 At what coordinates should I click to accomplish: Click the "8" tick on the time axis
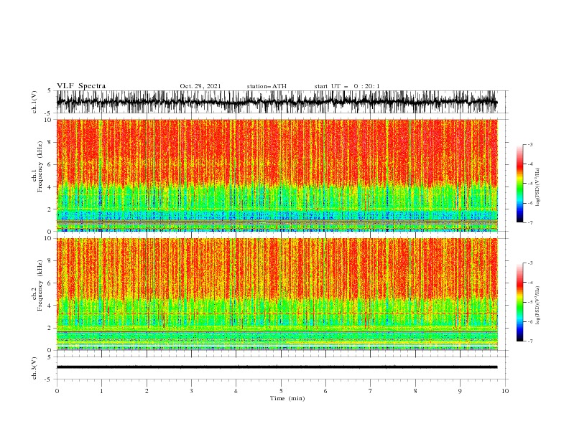click(415, 391)
